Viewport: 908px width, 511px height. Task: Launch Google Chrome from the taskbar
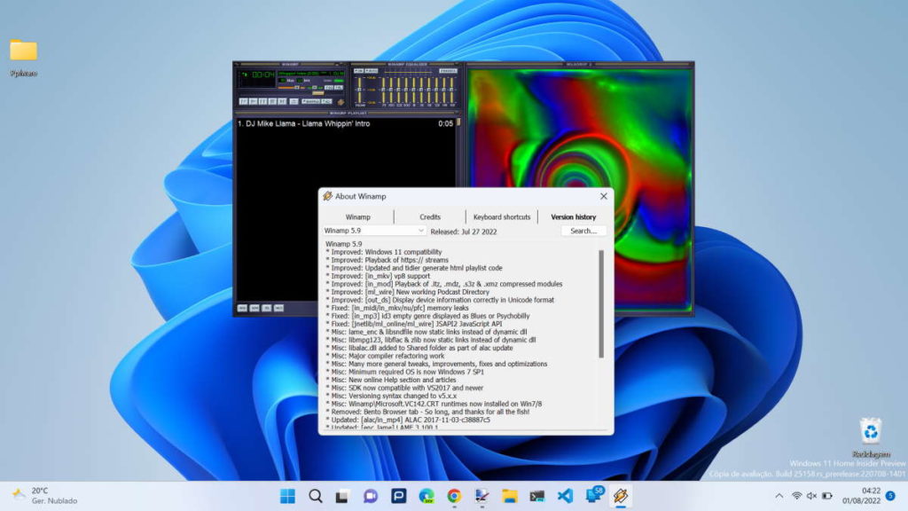coord(455,498)
